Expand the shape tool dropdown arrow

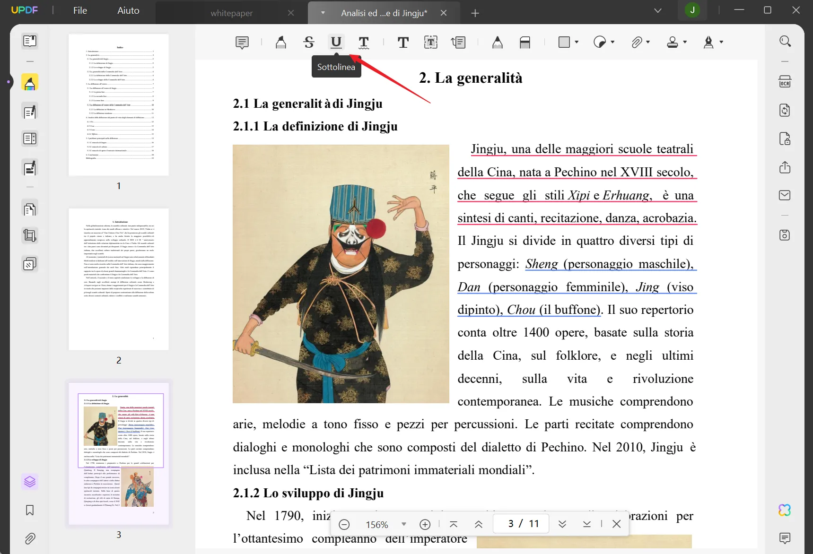pyautogui.click(x=577, y=42)
